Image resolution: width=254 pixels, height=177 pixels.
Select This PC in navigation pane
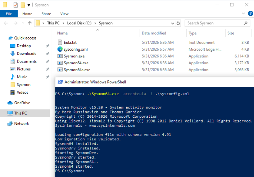pos(25,113)
